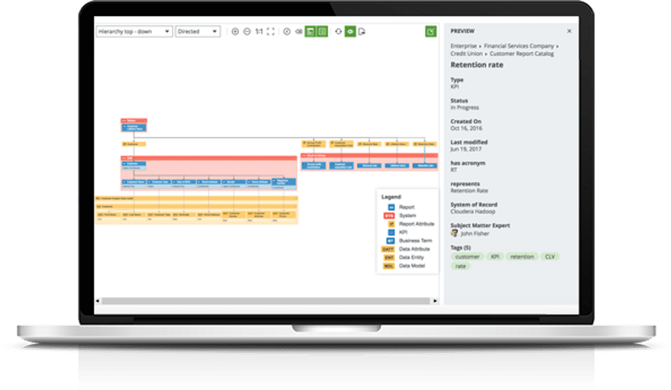Select the topmost blue report node
This screenshot has width=671, height=390.
pyautogui.click(x=134, y=128)
